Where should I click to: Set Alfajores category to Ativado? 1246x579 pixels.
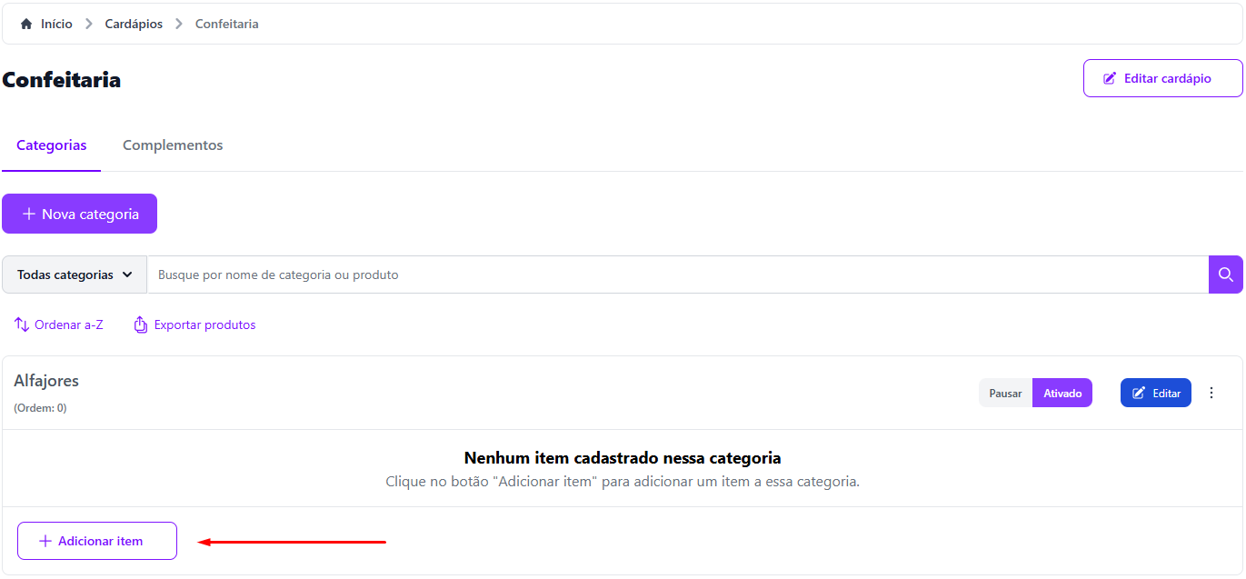coord(1062,394)
